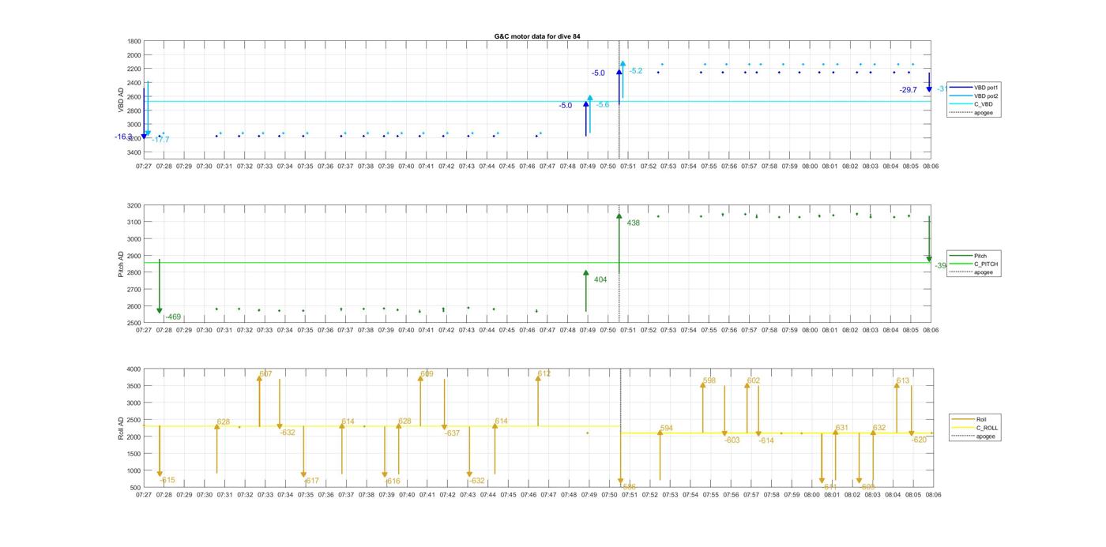
Task: Click the '-615' roll label
Action: [167, 480]
